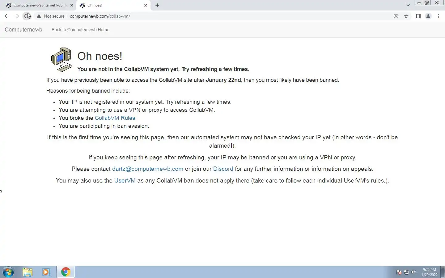This screenshot has height=278, width=445.
Task: Open Windows Explorer from taskbar
Action: pos(28,272)
